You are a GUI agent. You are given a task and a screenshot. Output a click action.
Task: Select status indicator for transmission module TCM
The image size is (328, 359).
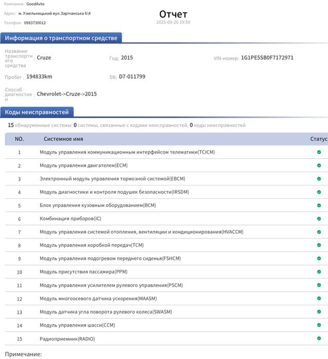(x=319, y=245)
